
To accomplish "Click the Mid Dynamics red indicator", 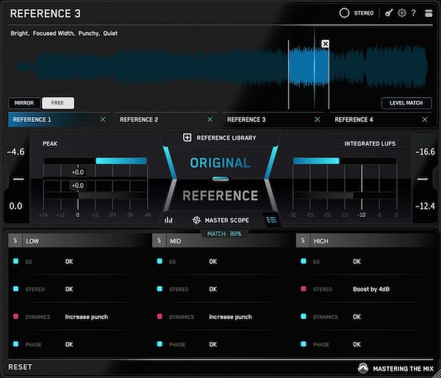I will click(x=159, y=317).
